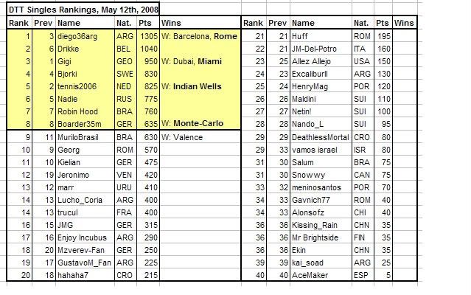The height and width of the screenshot is (295, 471).
Task: Click the diego36arg name cell
Action: [x=86, y=36]
